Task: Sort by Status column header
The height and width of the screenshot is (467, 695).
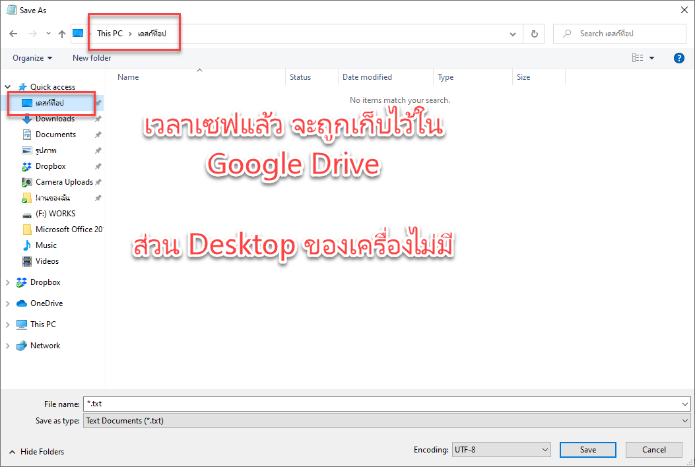Action: tap(300, 77)
